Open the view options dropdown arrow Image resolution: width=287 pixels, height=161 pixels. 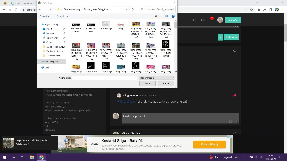160,16
